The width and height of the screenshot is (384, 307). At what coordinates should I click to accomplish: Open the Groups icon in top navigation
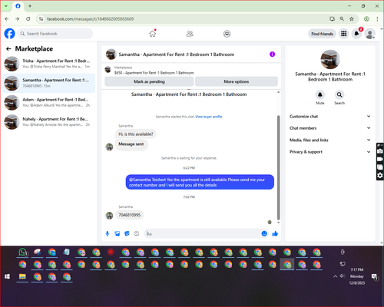[x=227, y=34]
